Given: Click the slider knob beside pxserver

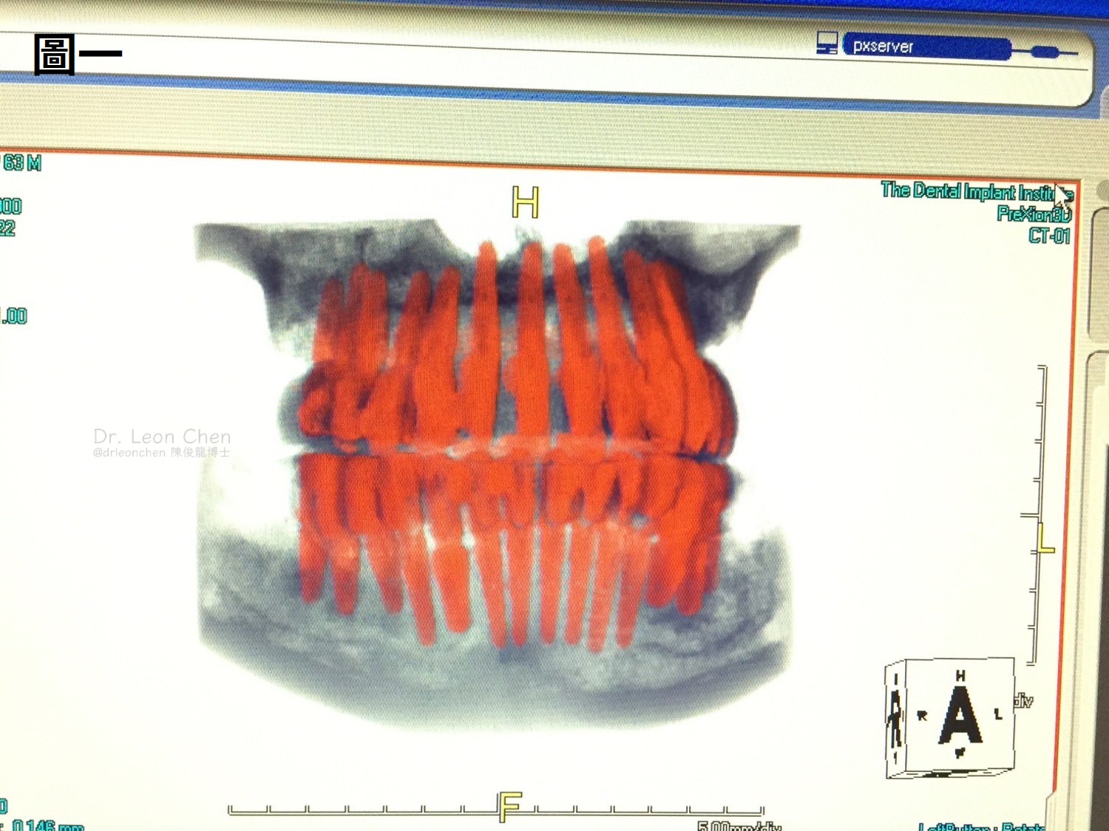Looking at the screenshot, I should point(1044,52).
